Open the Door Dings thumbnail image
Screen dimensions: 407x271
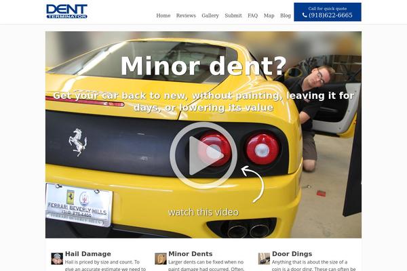264,259
